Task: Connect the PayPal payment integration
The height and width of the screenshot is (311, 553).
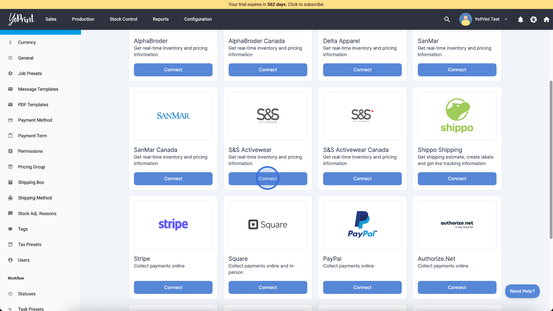Action: pyautogui.click(x=362, y=287)
